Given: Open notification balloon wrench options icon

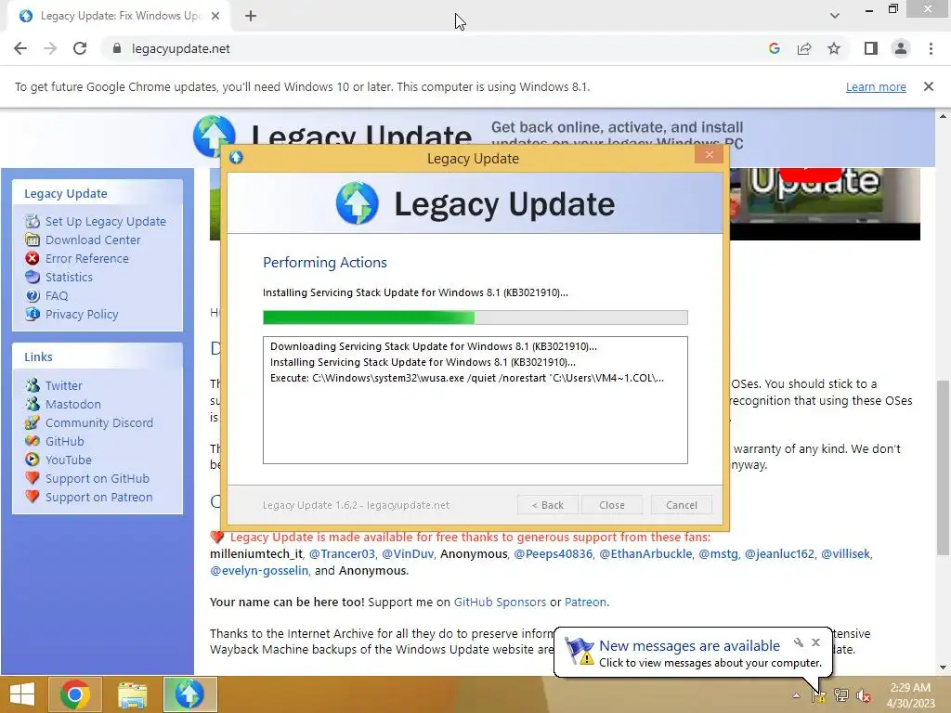Looking at the screenshot, I should click(x=798, y=642).
